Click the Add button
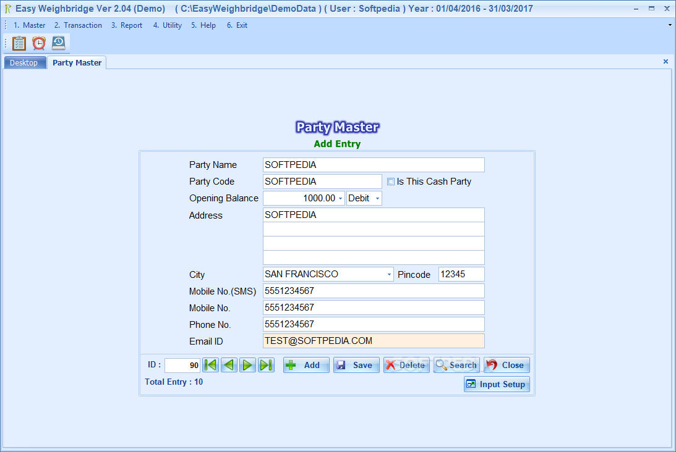The height and width of the screenshot is (452, 676). pos(306,365)
